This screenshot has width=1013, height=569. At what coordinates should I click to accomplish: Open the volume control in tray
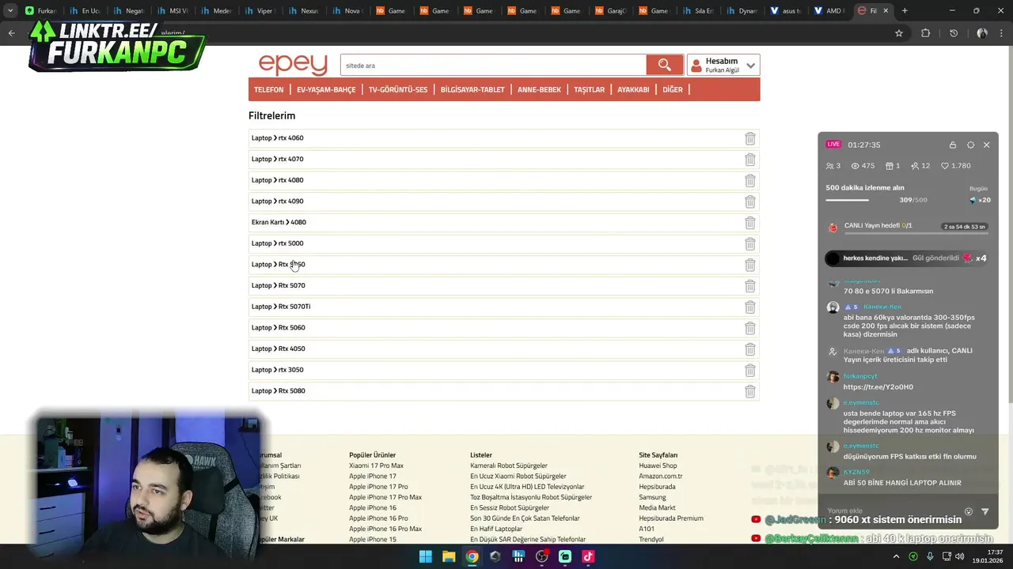[x=960, y=556]
